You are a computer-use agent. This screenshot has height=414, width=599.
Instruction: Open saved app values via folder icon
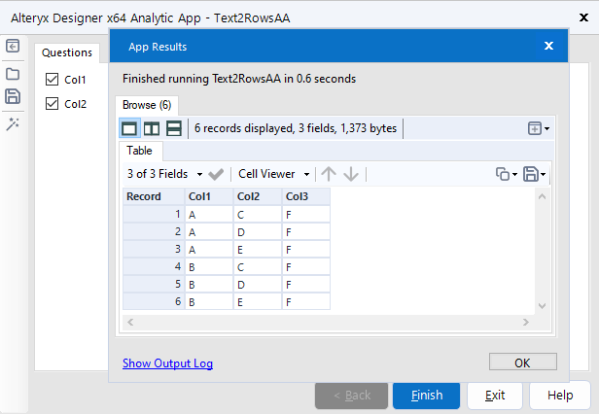pos(13,73)
